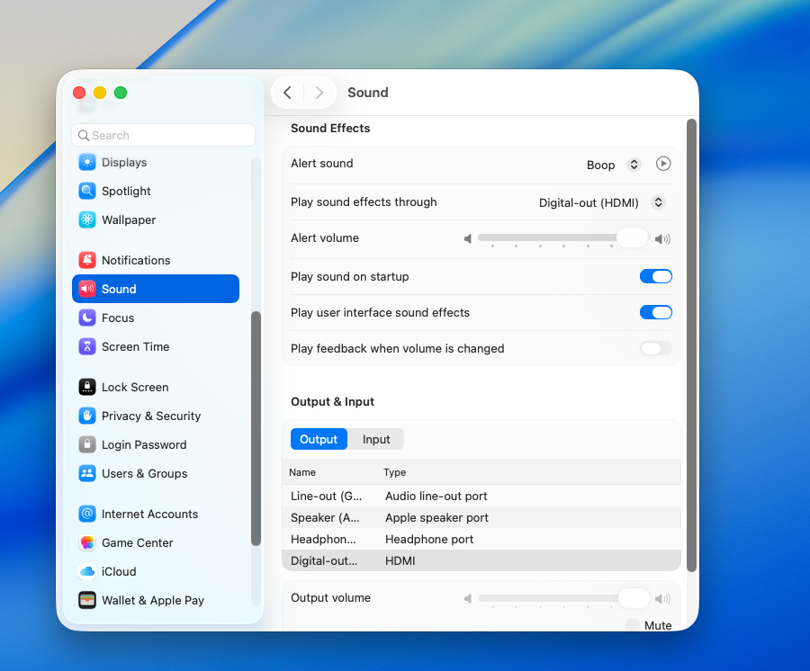
Task: Turn off user interface sound effects
Action: pos(656,312)
